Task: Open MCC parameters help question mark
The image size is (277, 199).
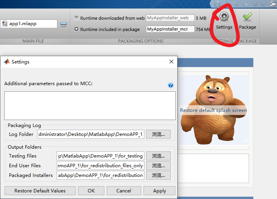Action: (x=171, y=85)
